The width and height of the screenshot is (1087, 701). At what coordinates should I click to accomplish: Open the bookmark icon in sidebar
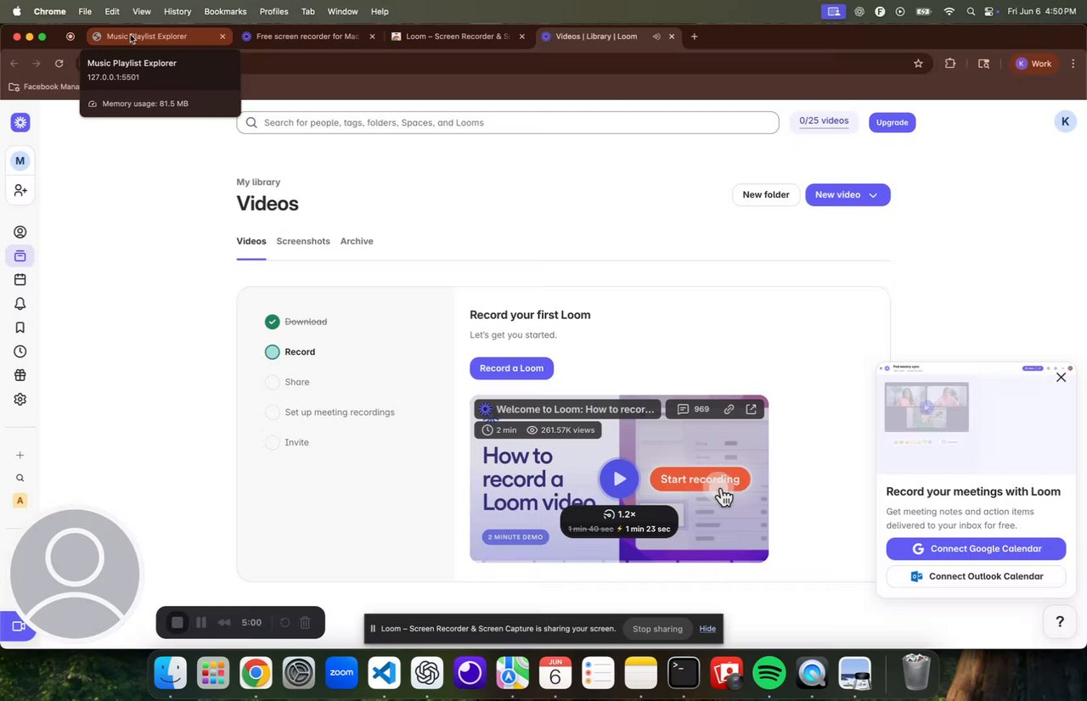20,328
